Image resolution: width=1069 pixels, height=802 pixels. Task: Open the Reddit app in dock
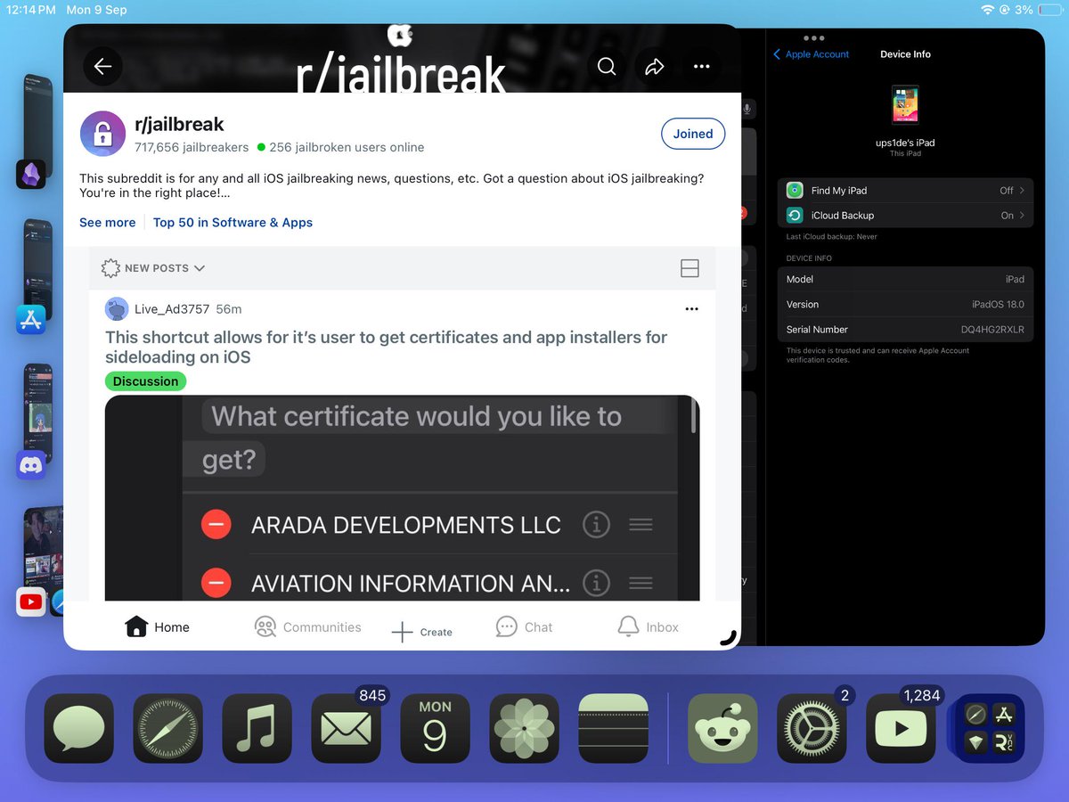[x=723, y=728]
